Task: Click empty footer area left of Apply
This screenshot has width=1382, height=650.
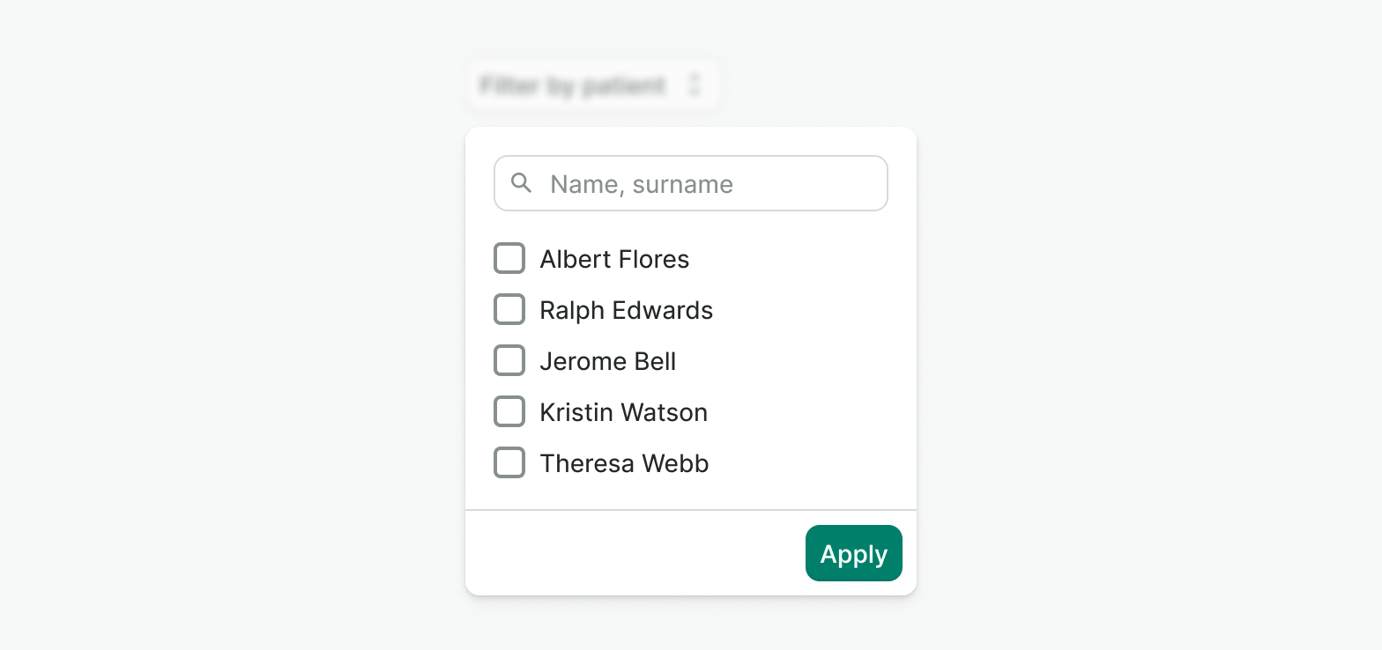Action: 617,553
